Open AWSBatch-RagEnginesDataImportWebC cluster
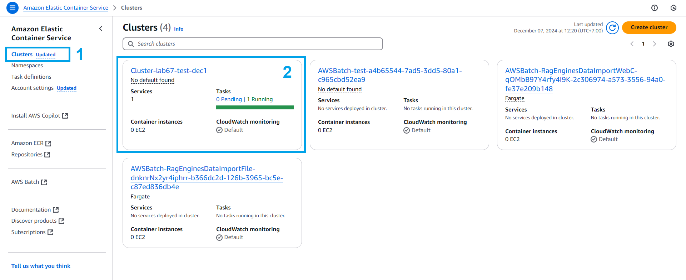Image resolution: width=686 pixels, height=280 pixels. click(x=585, y=80)
